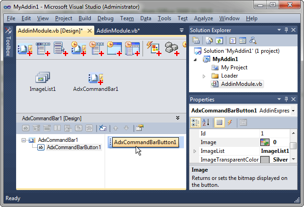
Task: Open the Analyze menu
Action: click(204, 18)
